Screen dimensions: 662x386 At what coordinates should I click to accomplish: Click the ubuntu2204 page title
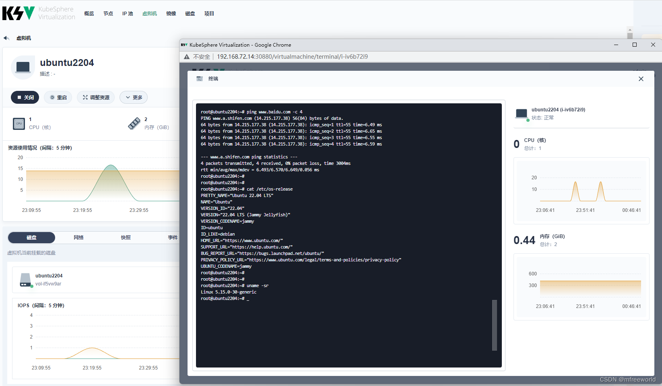click(x=67, y=63)
